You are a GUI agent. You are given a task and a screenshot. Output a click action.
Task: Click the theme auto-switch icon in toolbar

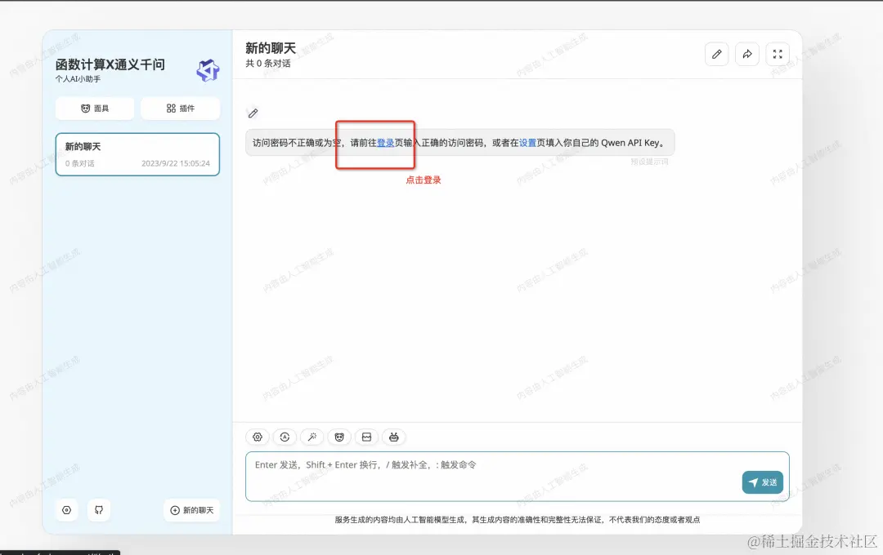point(285,437)
